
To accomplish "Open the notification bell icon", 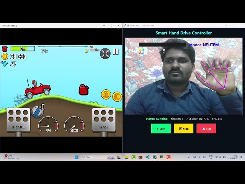I will point(241,157).
